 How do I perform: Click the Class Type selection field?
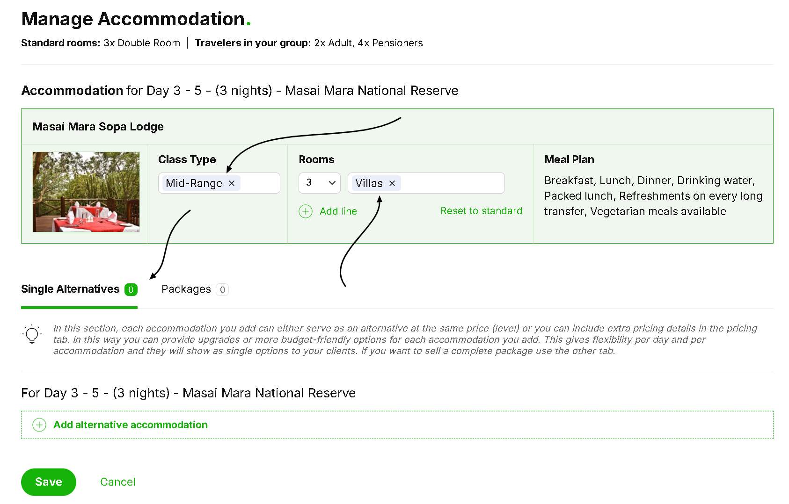click(260, 183)
